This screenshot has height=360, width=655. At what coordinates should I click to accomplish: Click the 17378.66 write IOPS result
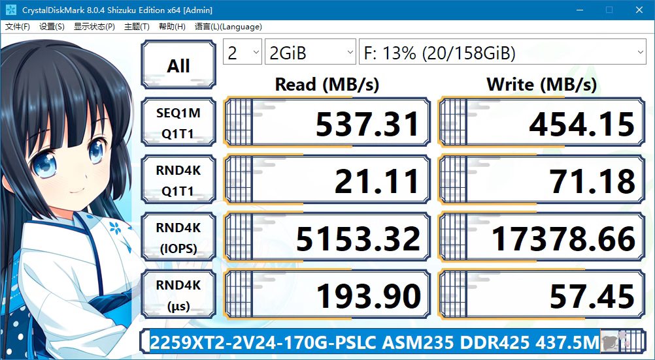coord(541,238)
